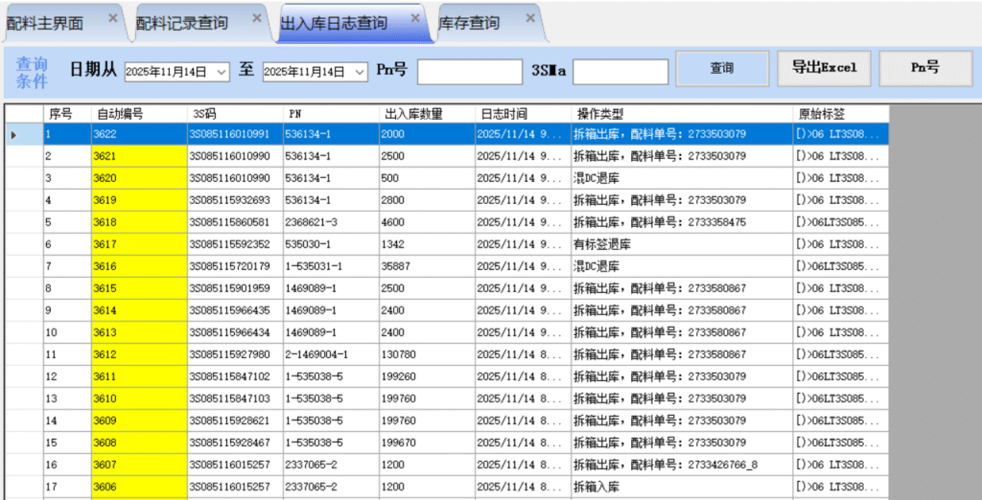Select auto number cell 3611

click(140, 376)
